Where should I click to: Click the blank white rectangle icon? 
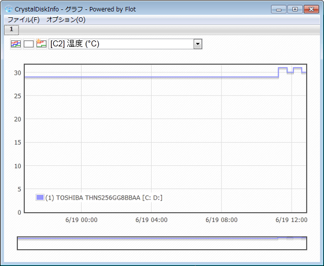(28, 44)
